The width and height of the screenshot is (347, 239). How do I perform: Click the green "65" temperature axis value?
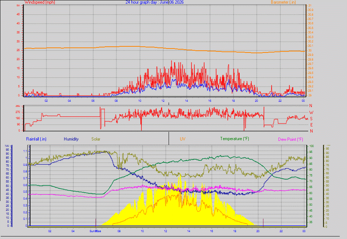coord(311,187)
